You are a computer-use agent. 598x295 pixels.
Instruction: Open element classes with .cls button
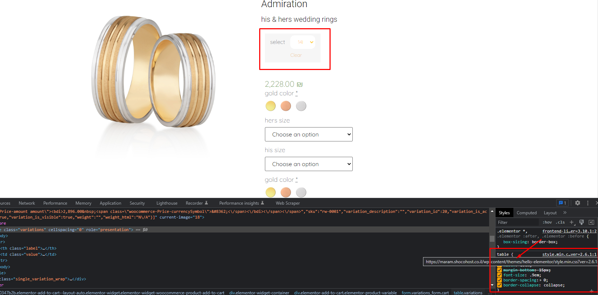(560, 222)
